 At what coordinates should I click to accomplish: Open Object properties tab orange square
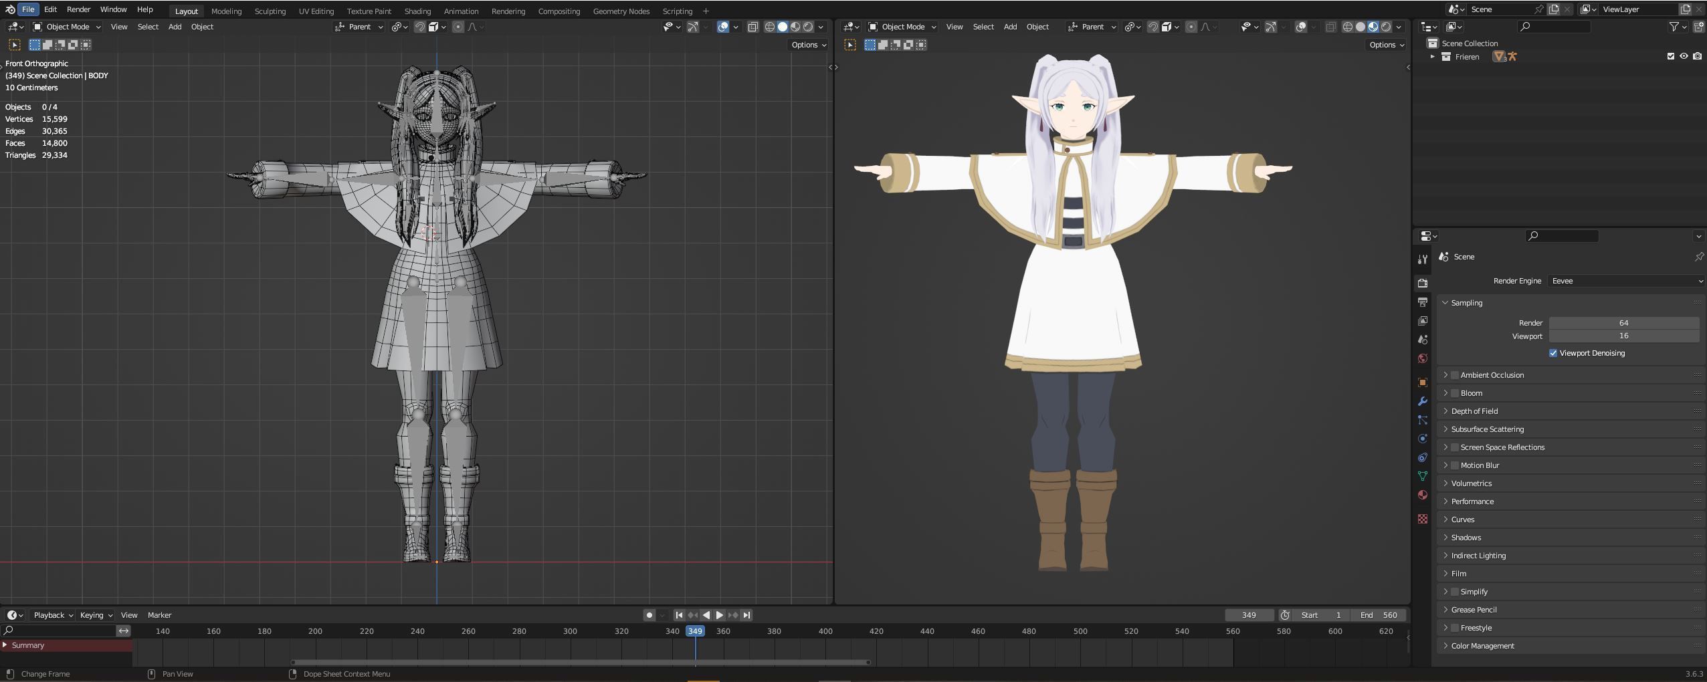(x=1423, y=382)
